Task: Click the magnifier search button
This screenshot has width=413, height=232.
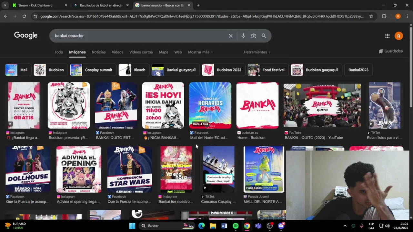Action: tap(264, 36)
